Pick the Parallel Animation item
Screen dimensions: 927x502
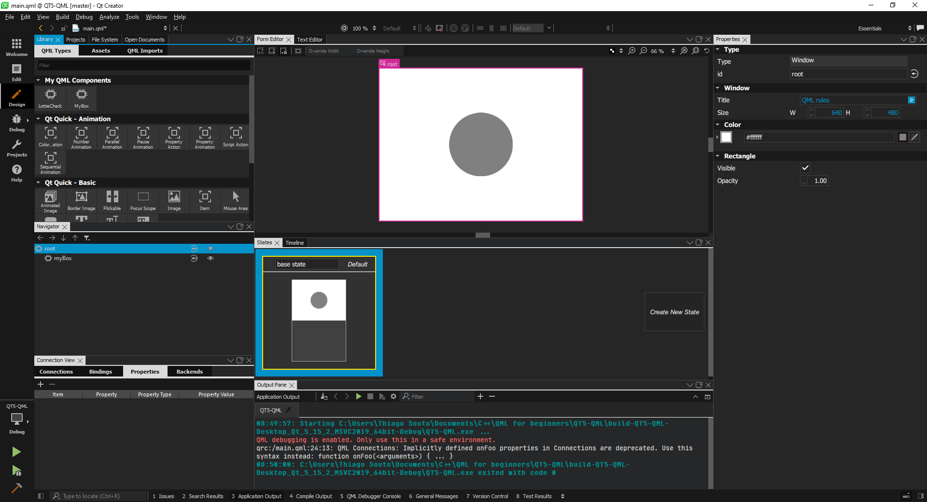112,138
